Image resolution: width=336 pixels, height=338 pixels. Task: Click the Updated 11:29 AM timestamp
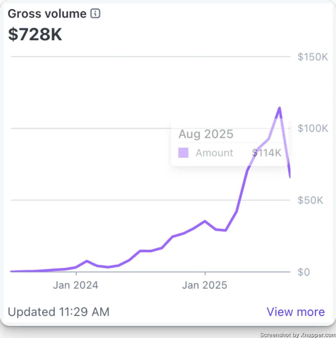[x=59, y=312]
